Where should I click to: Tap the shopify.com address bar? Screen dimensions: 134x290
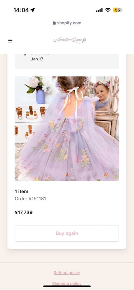[x=67, y=23]
